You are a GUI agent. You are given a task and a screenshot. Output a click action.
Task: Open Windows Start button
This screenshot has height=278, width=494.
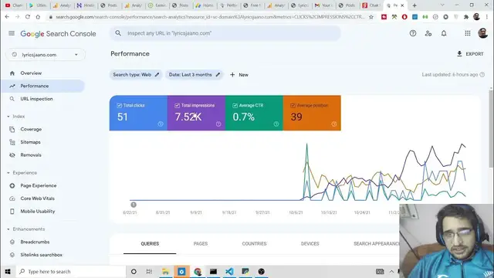coord(8,271)
